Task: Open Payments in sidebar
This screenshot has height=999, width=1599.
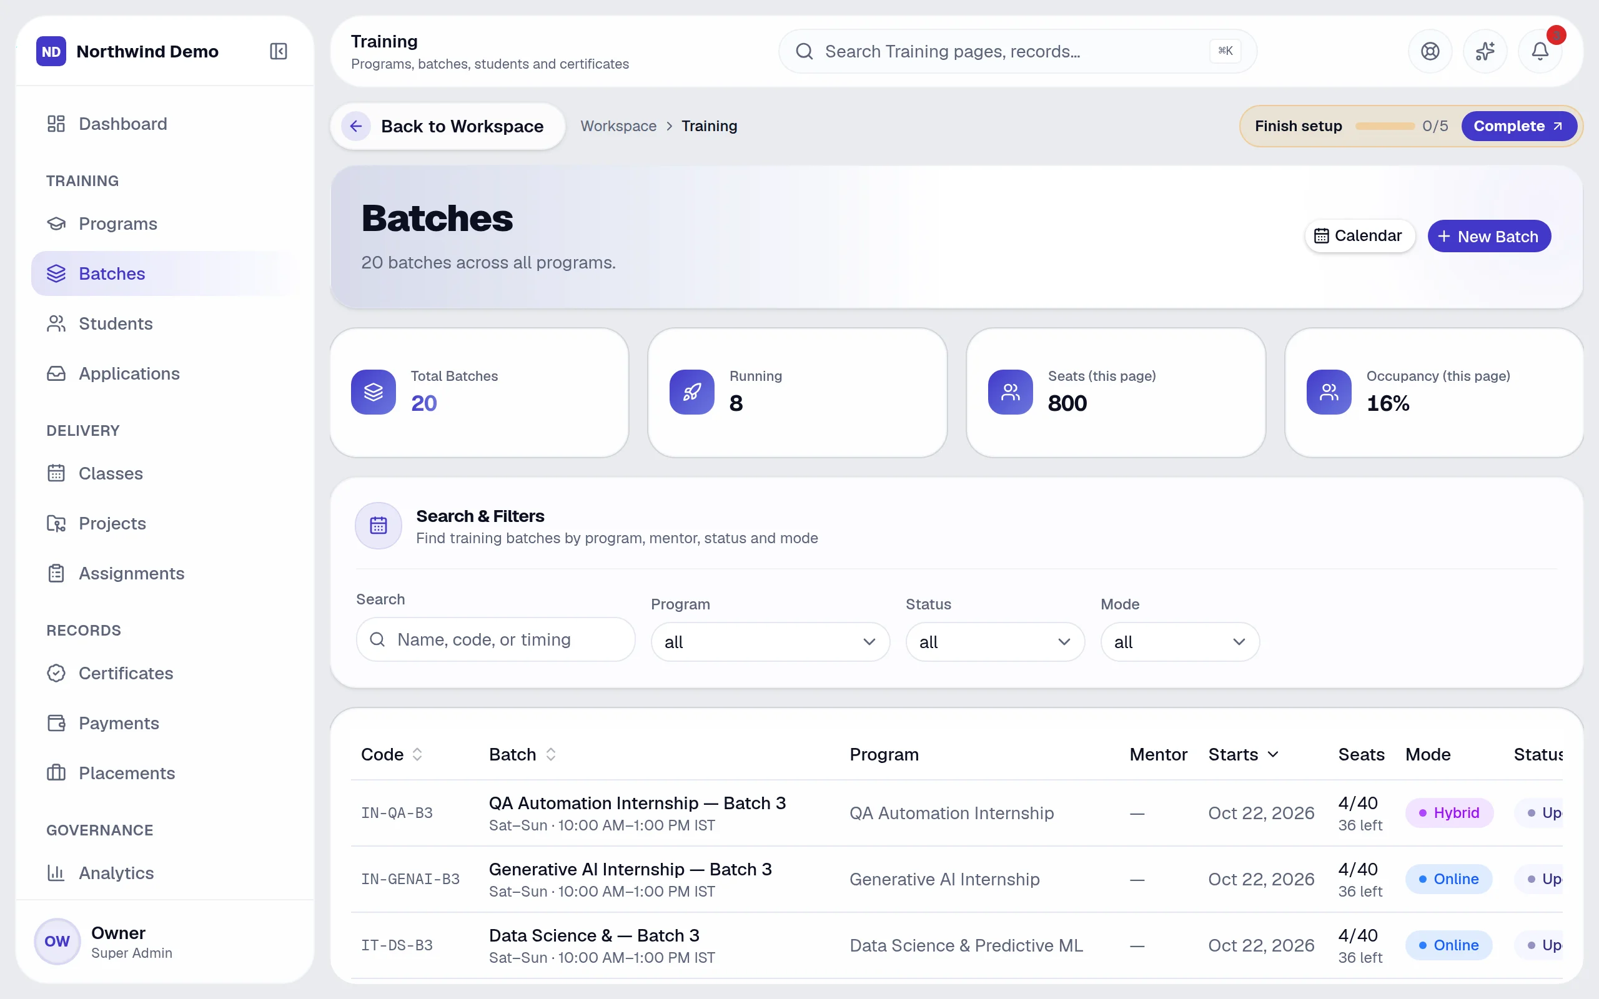Action: 164,723
